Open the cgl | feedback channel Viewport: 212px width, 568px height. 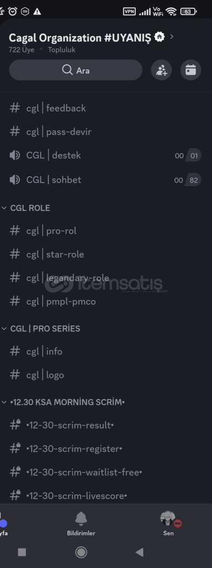[105, 108]
